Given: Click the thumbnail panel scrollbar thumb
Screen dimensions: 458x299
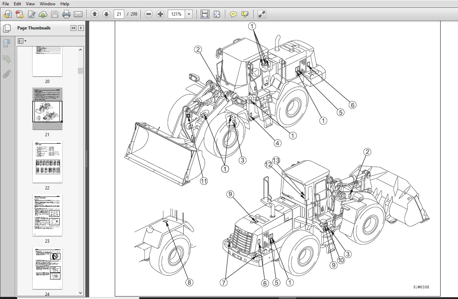Looking at the screenshot, I should pyautogui.click(x=81, y=71).
